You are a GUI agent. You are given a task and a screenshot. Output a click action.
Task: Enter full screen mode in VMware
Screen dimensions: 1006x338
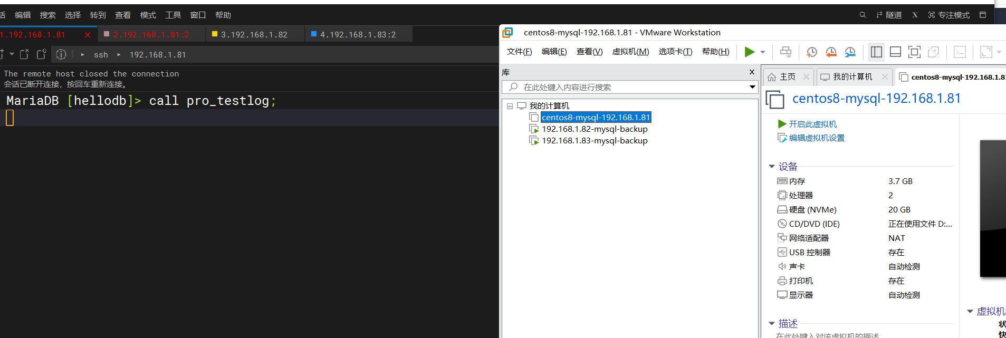(x=914, y=52)
